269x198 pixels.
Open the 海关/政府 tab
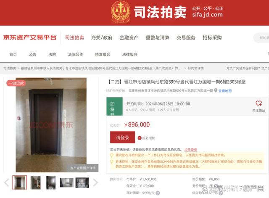coord(102,37)
